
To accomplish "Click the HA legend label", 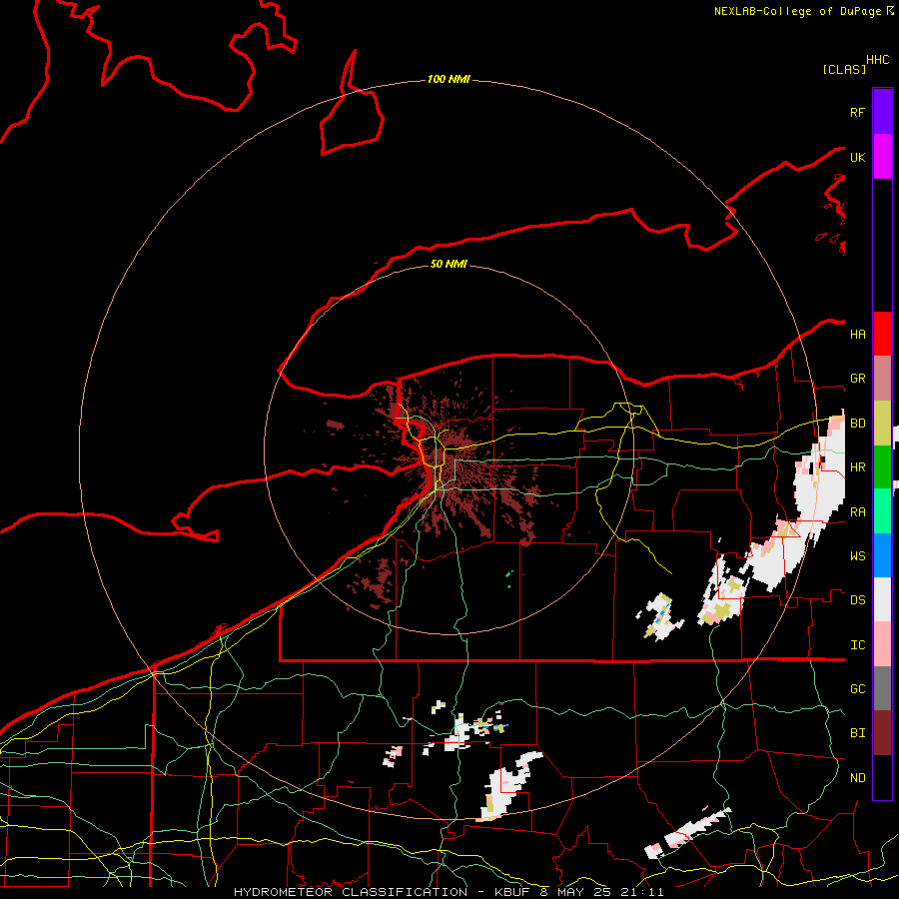I will click(x=857, y=334).
